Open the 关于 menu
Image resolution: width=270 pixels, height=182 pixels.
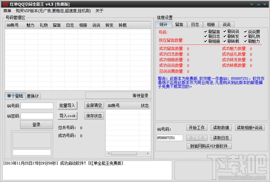coord(99,11)
